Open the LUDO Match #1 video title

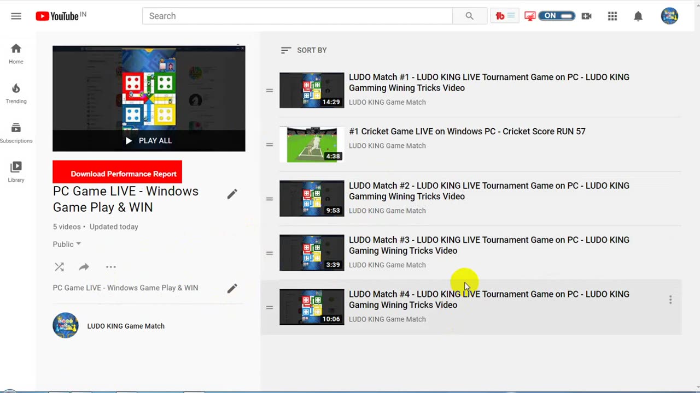tap(489, 82)
